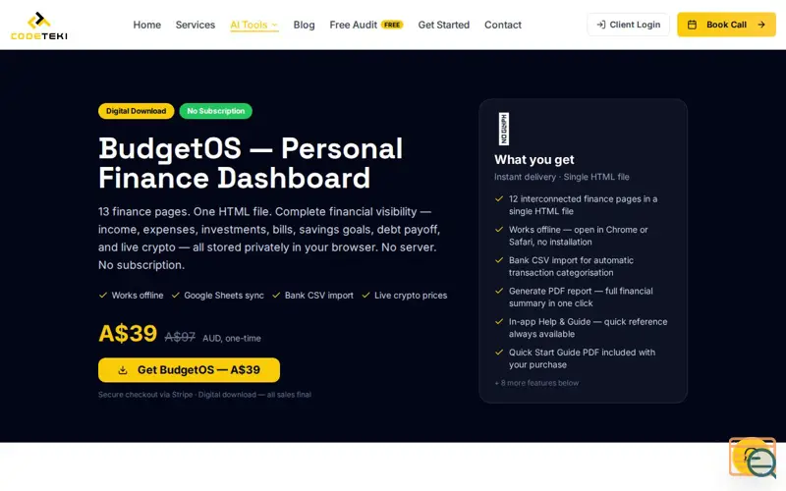Click the Secure checkout via Stripe note
Viewport: 786px width, 491px height.
(204, 395)
